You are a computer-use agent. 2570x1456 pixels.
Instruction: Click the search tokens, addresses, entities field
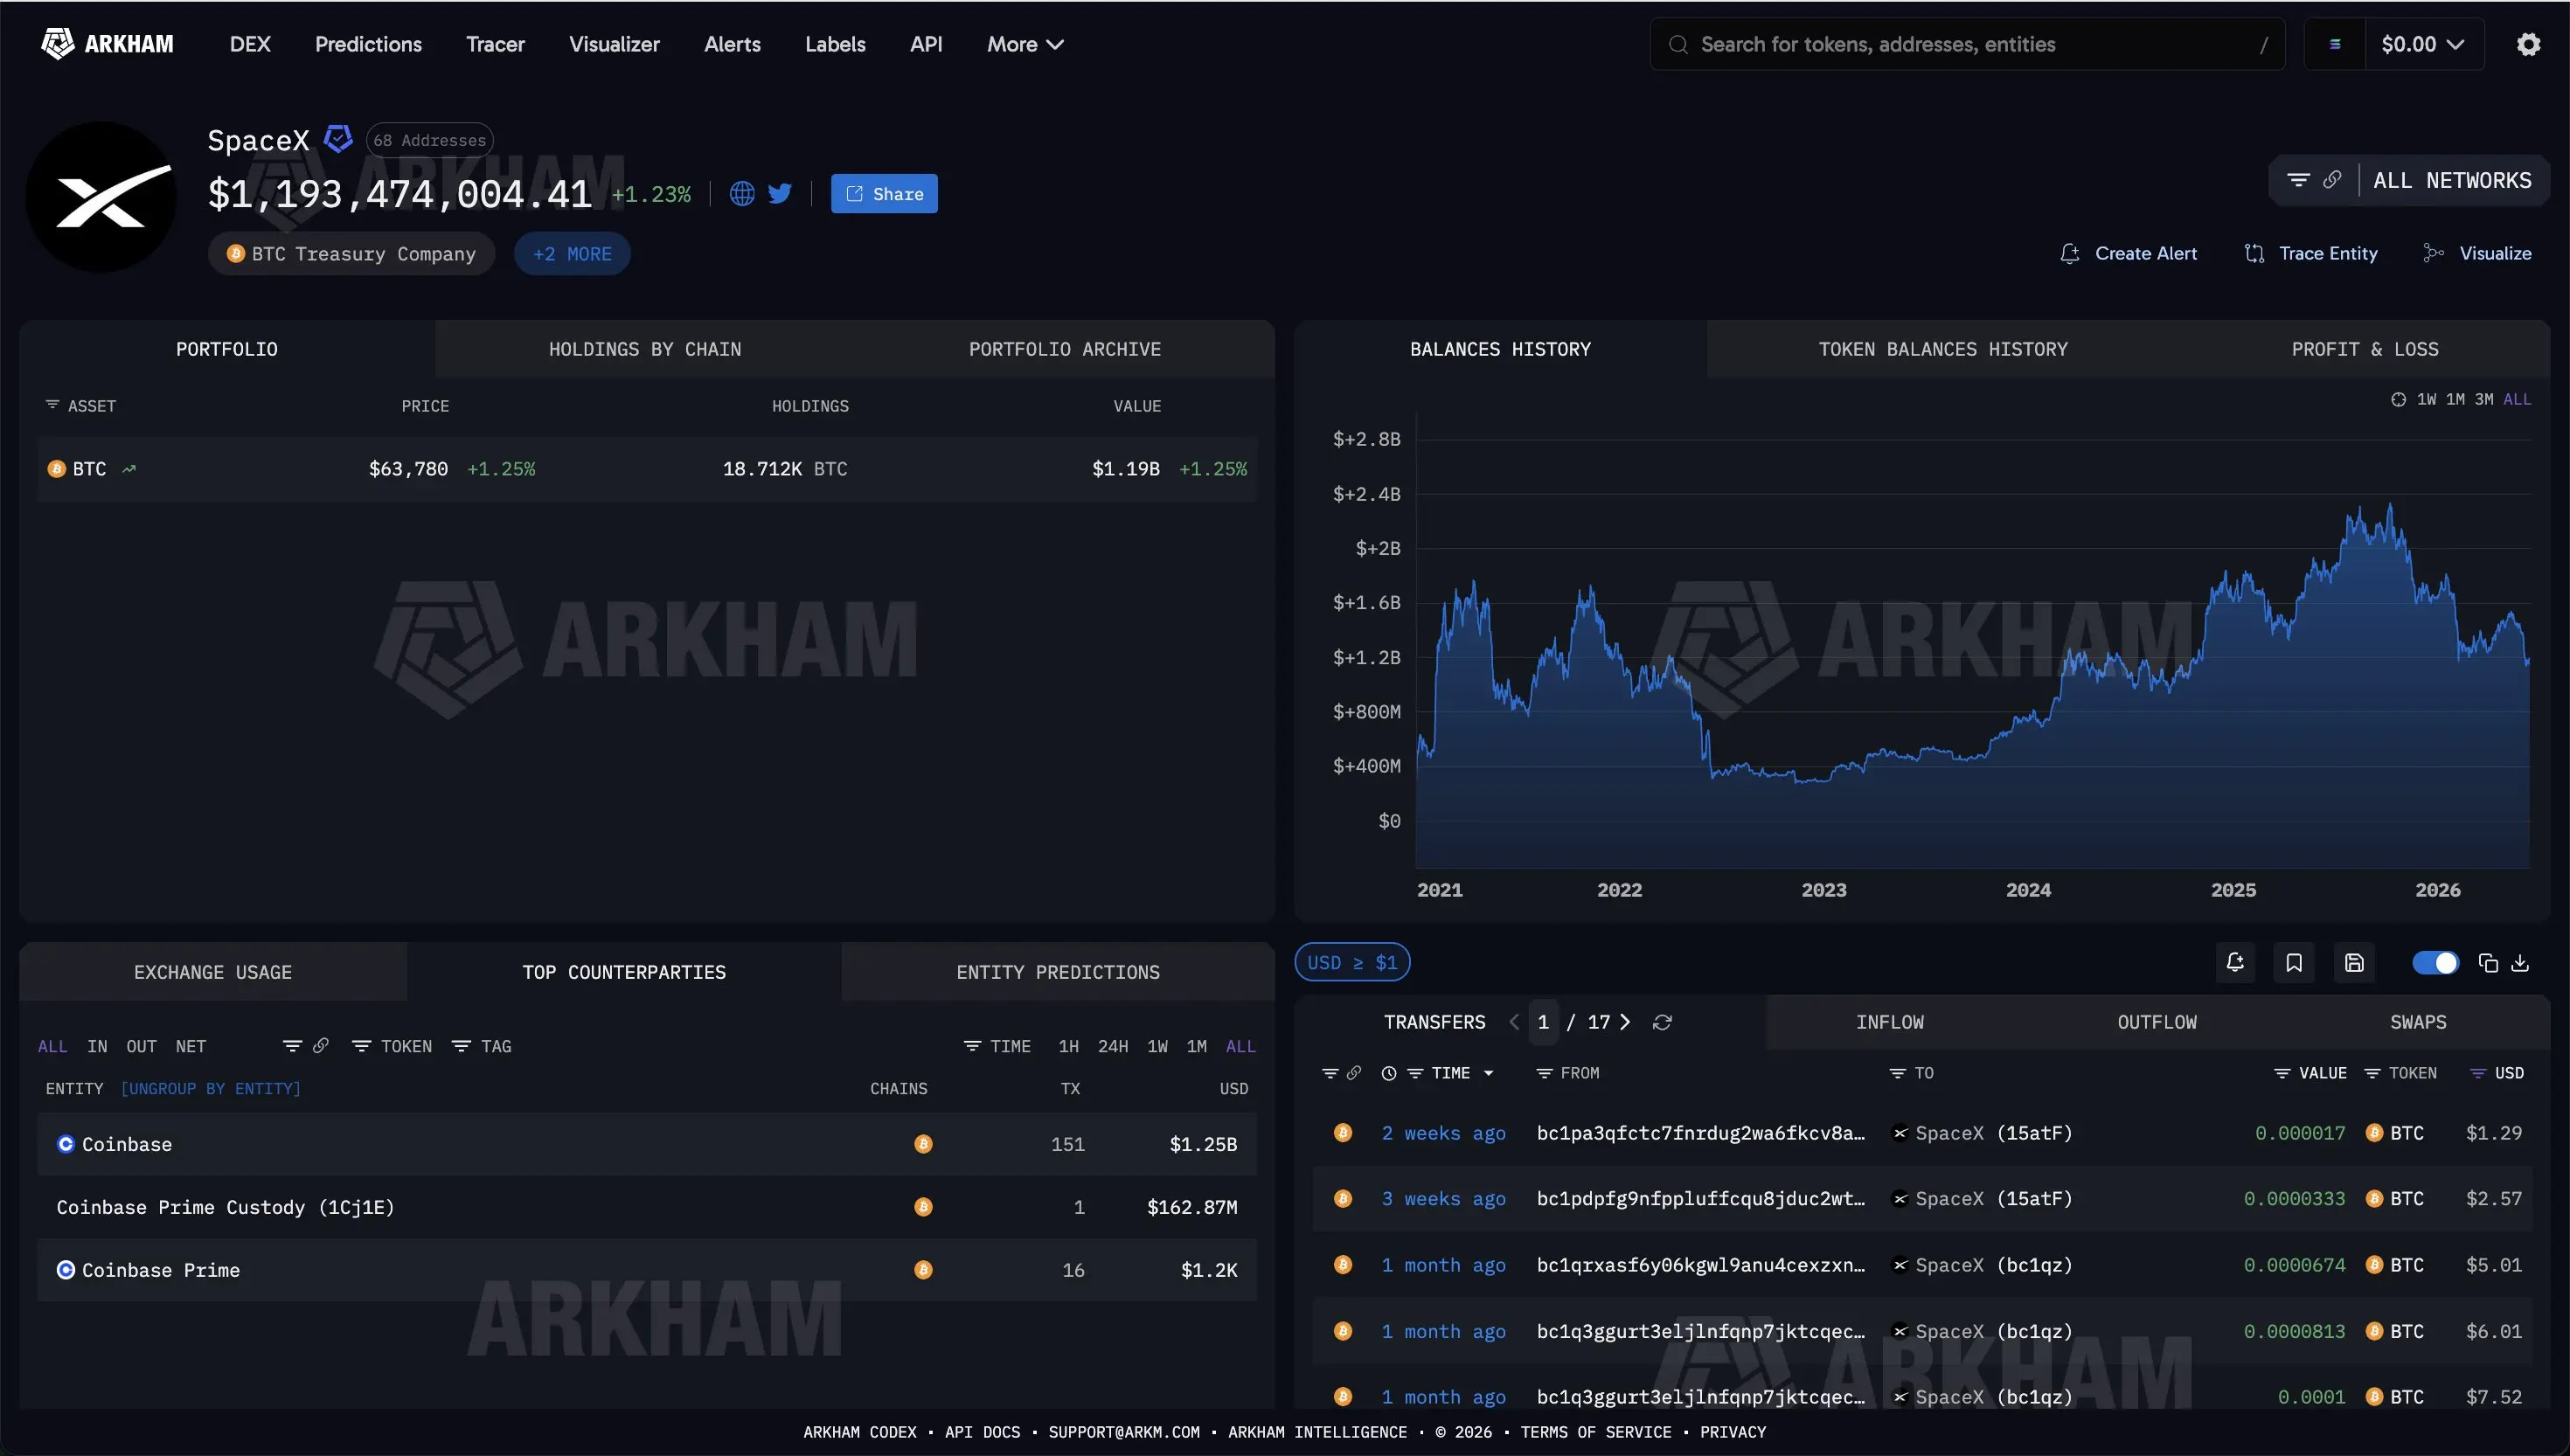tap(1967, 44)
